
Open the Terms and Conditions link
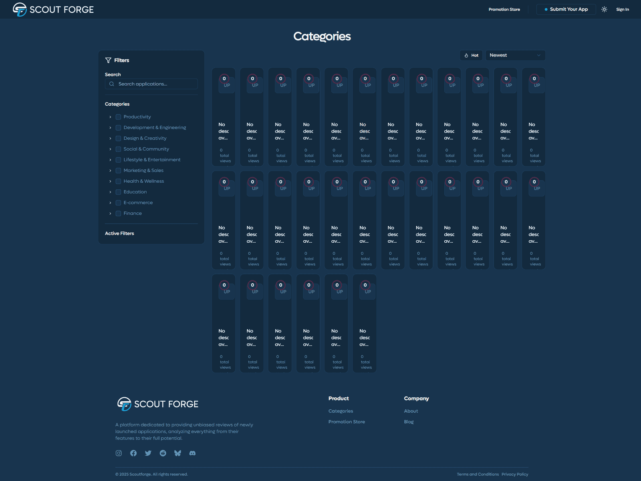pyautogui.click(x=478, y=474)
